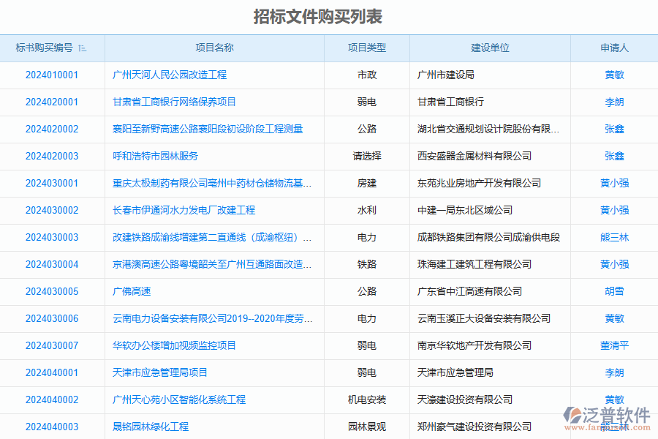The image size is (658, 439).
Task: Click applicant 黄小强 in row 2024030002
Action: tap(614, 211)
